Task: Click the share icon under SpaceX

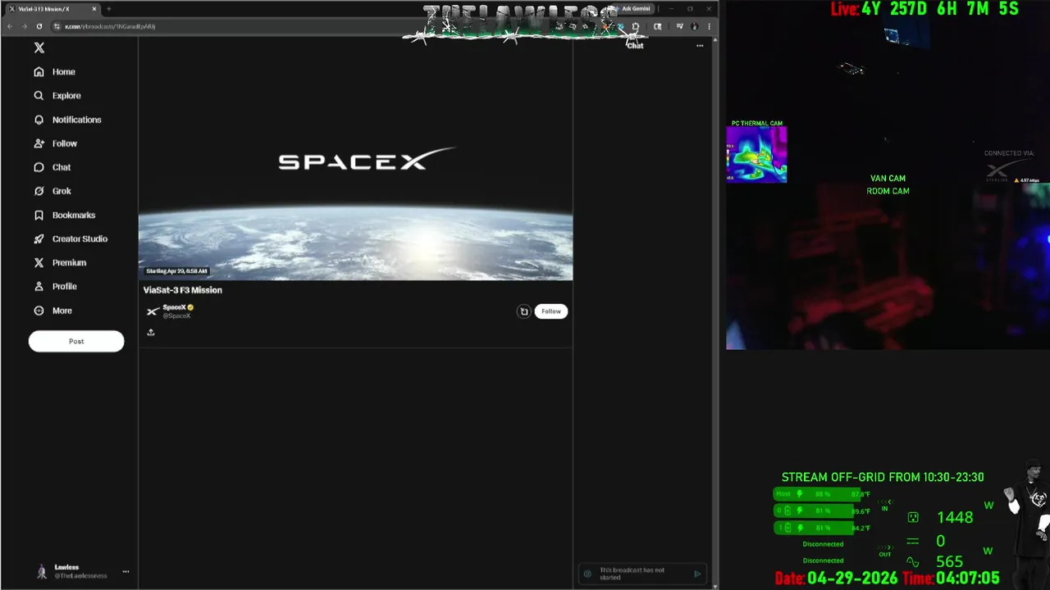Action: (151, 332)
